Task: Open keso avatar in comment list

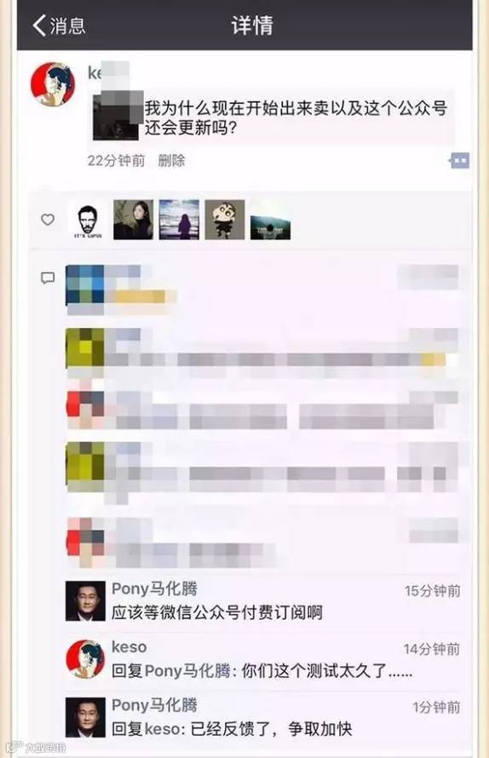Action: tap(85, 659)
